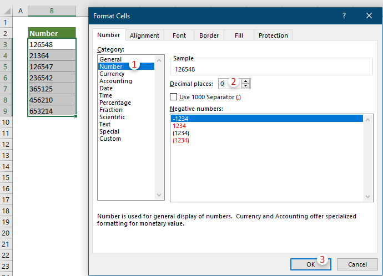Image resolution: width=383 pixels, height=276 pixels.
Task: Open the Font tab
Action: pyautogui.click(x=179, y=35)
